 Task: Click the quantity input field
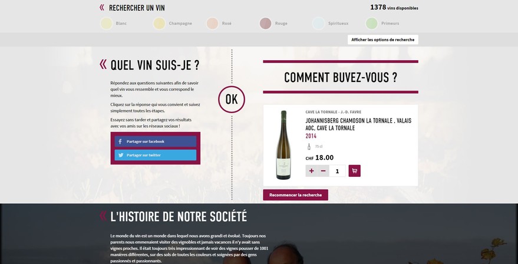pos(337,171)
